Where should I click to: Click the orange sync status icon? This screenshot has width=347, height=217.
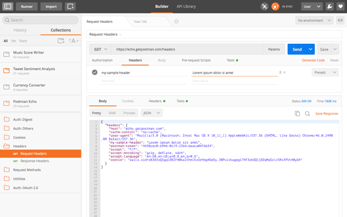(x=275, y=7)
